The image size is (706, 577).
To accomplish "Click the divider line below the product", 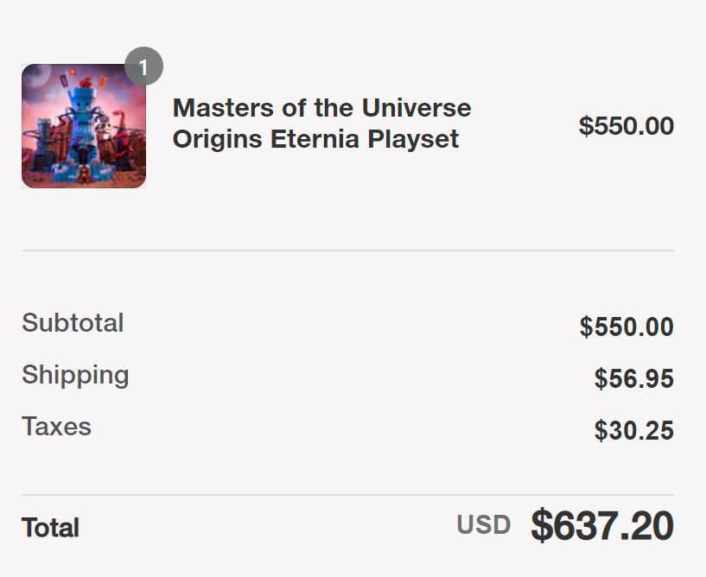I will click(348, 250).
